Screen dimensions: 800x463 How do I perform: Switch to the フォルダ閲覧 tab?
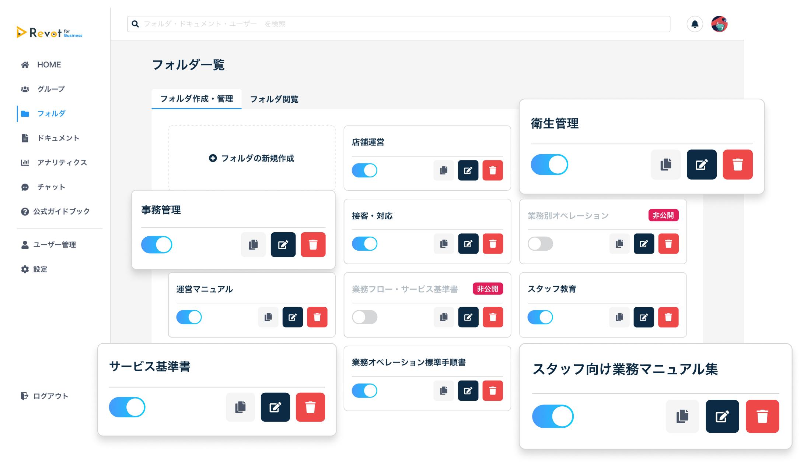tap(274, 99)
